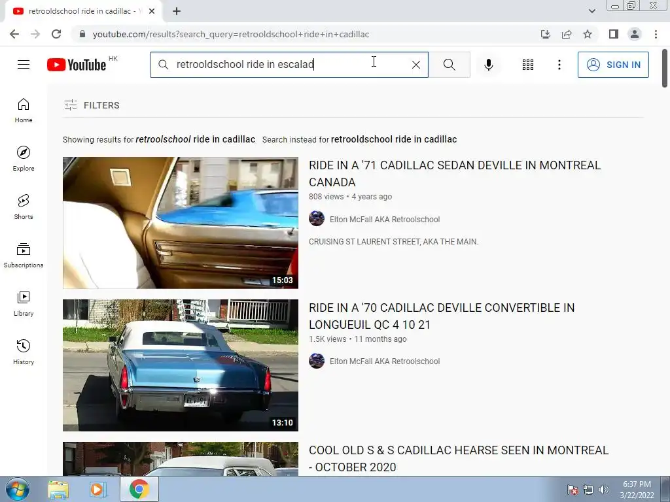This screenshot has width=670, height=502.
Task: Click the browser forward arrow
Action: click(x=35, y=34)
